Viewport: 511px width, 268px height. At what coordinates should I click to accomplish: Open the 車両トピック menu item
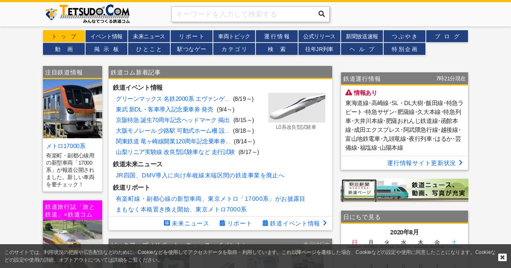pyautogui.click(x=234, y=36)
